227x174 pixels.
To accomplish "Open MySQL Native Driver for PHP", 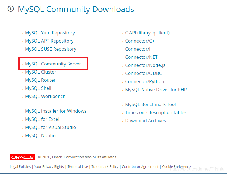I will [x=156, y=90].
